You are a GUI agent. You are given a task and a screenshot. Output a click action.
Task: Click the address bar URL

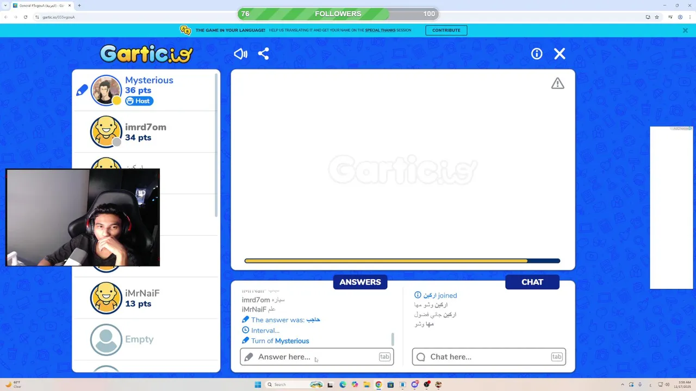click(59, 17)
